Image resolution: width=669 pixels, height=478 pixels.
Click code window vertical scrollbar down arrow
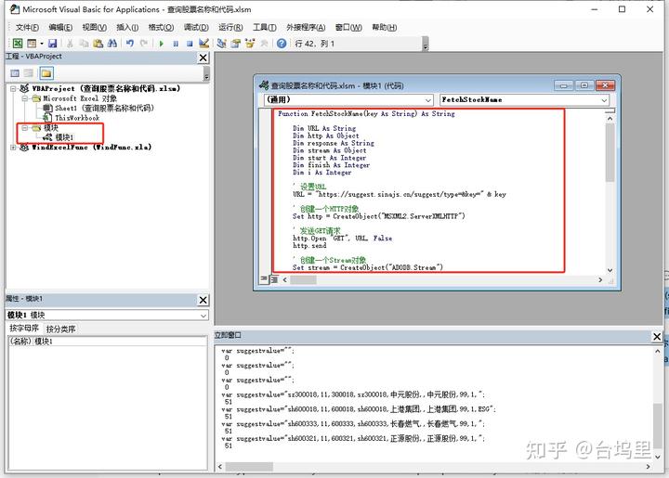click(610, 270)
